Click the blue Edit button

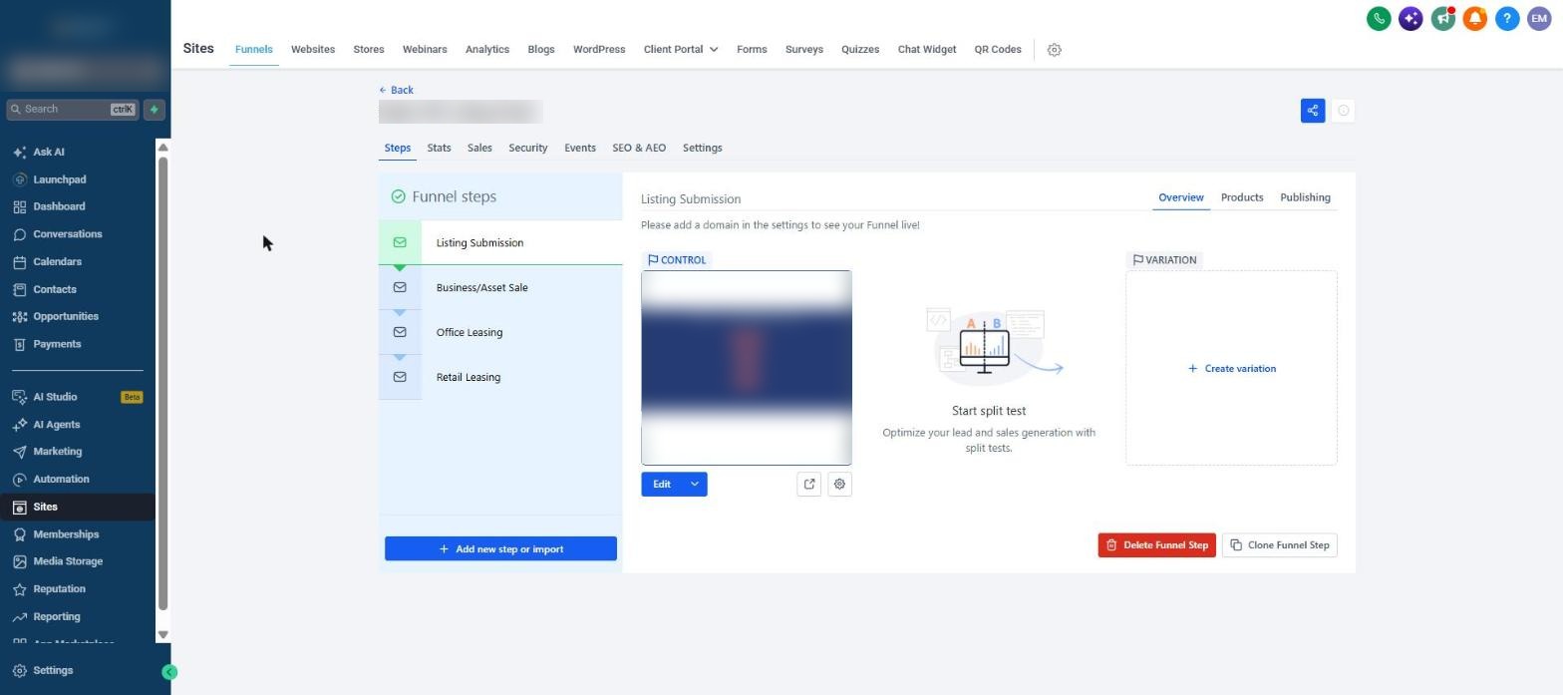[x=662, y=485]
